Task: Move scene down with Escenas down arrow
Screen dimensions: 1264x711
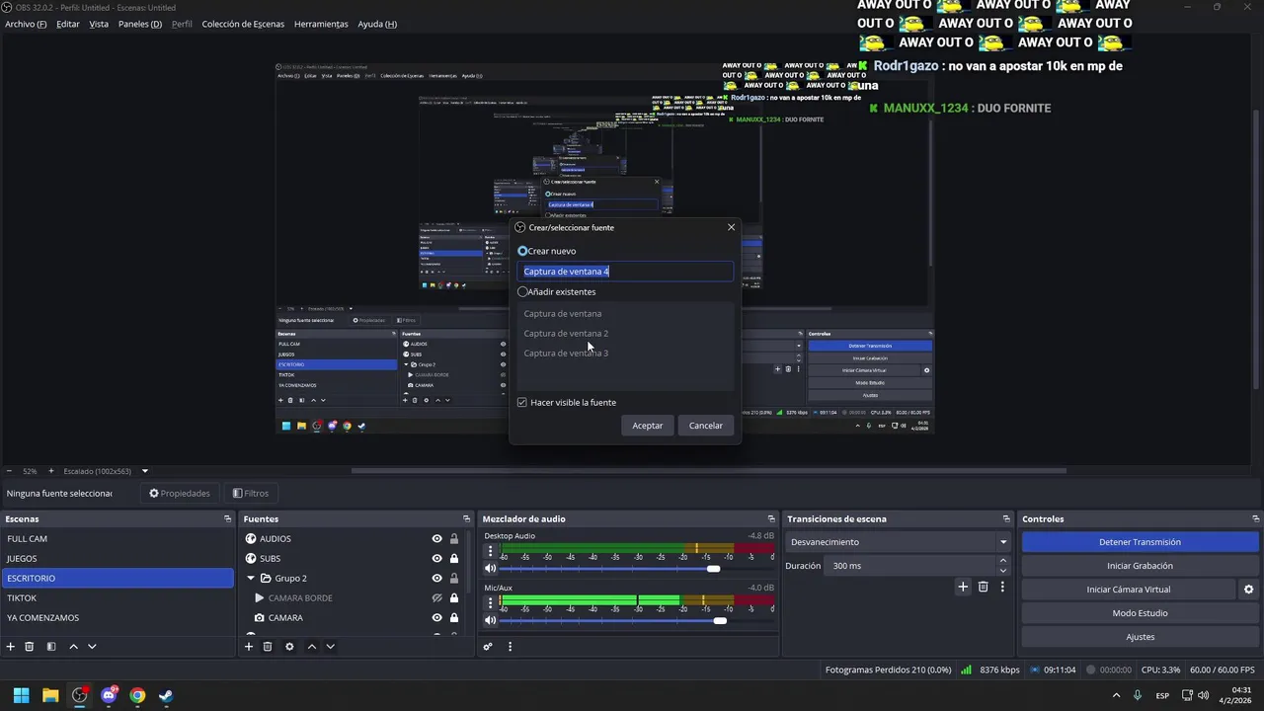Action: 92,647
